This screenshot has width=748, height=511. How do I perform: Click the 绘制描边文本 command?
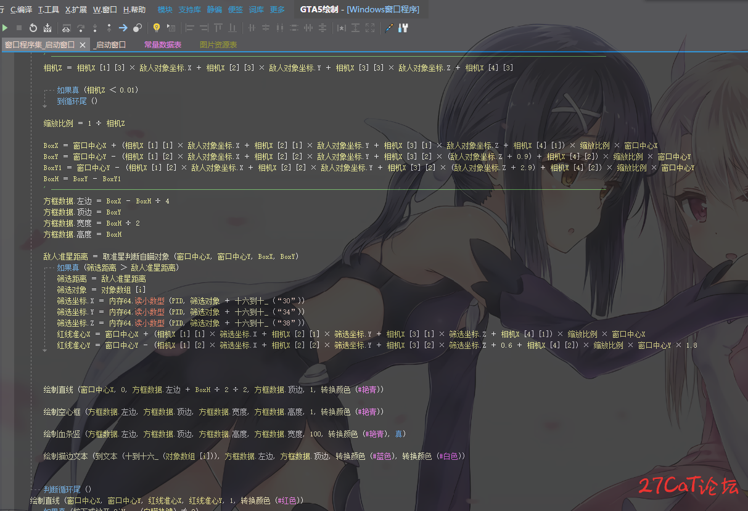[x=65, y=456]
